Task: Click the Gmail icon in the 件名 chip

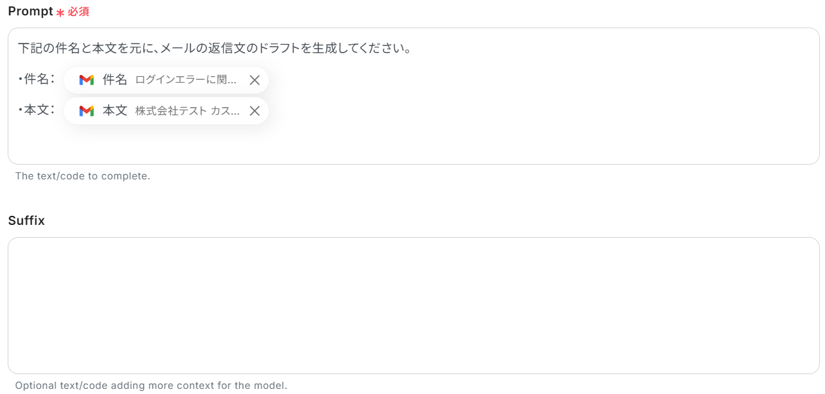Action: pyautogui.click(x=87, y=80)
